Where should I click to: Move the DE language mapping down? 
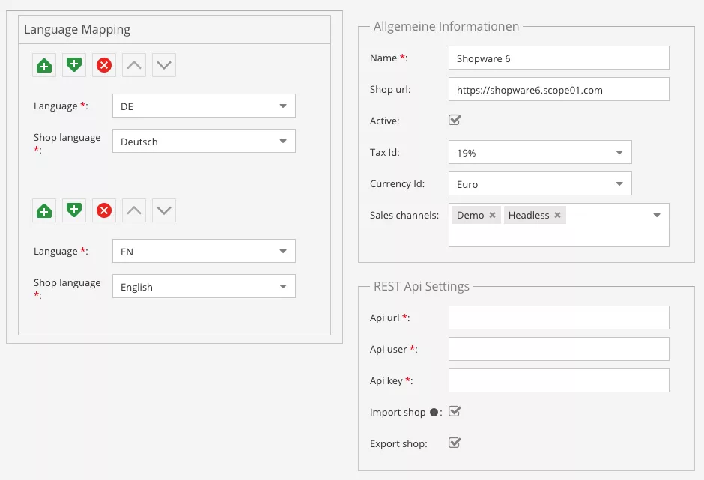tap(164, 65)
